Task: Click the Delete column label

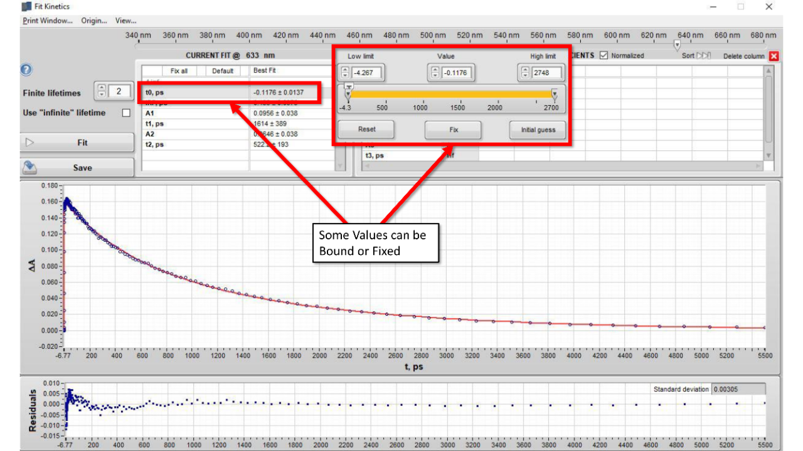Action: click(744, 56)
